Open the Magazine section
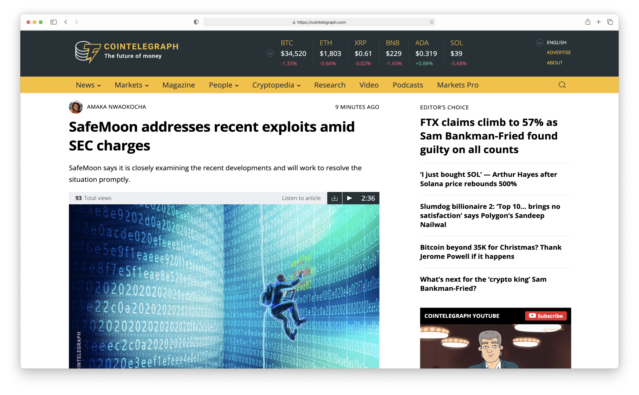 tap(178, 85)
